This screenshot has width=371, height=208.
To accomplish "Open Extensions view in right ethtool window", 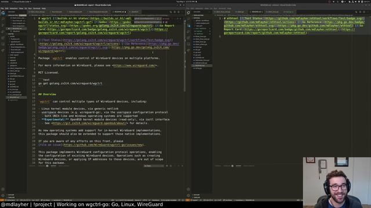I will tap(188, 38).
